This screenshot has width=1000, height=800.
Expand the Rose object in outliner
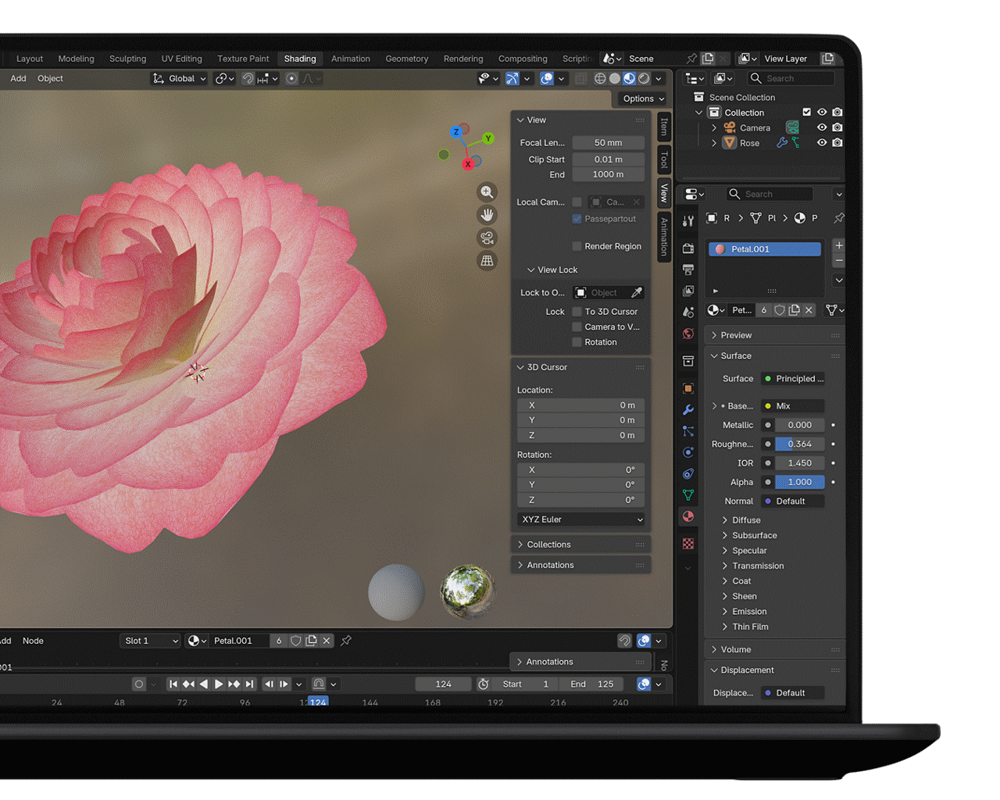tap(714, 143)
